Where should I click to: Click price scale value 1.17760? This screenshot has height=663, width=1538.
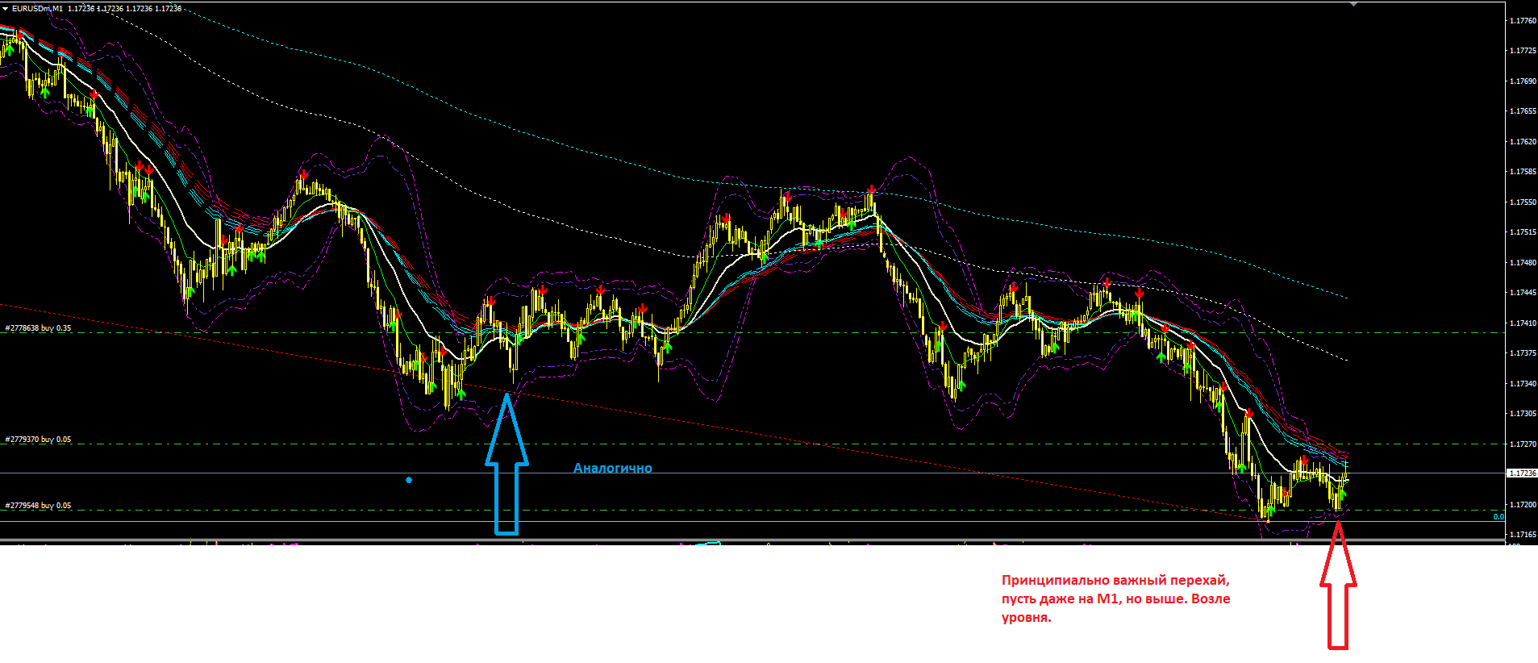pyautogui.click(x=1523, y=21)
